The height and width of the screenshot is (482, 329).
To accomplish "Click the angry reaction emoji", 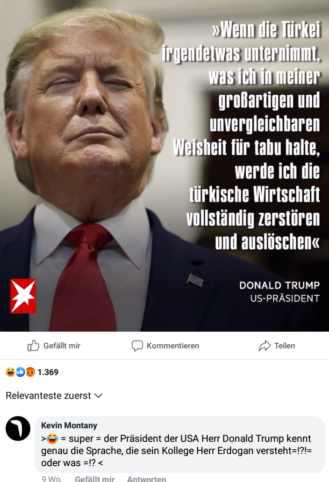I will [x=30, y=372].
